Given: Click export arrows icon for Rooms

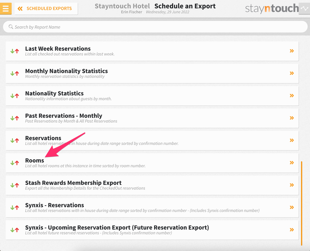Looking at the screenshot, I should tap(14, 163).
